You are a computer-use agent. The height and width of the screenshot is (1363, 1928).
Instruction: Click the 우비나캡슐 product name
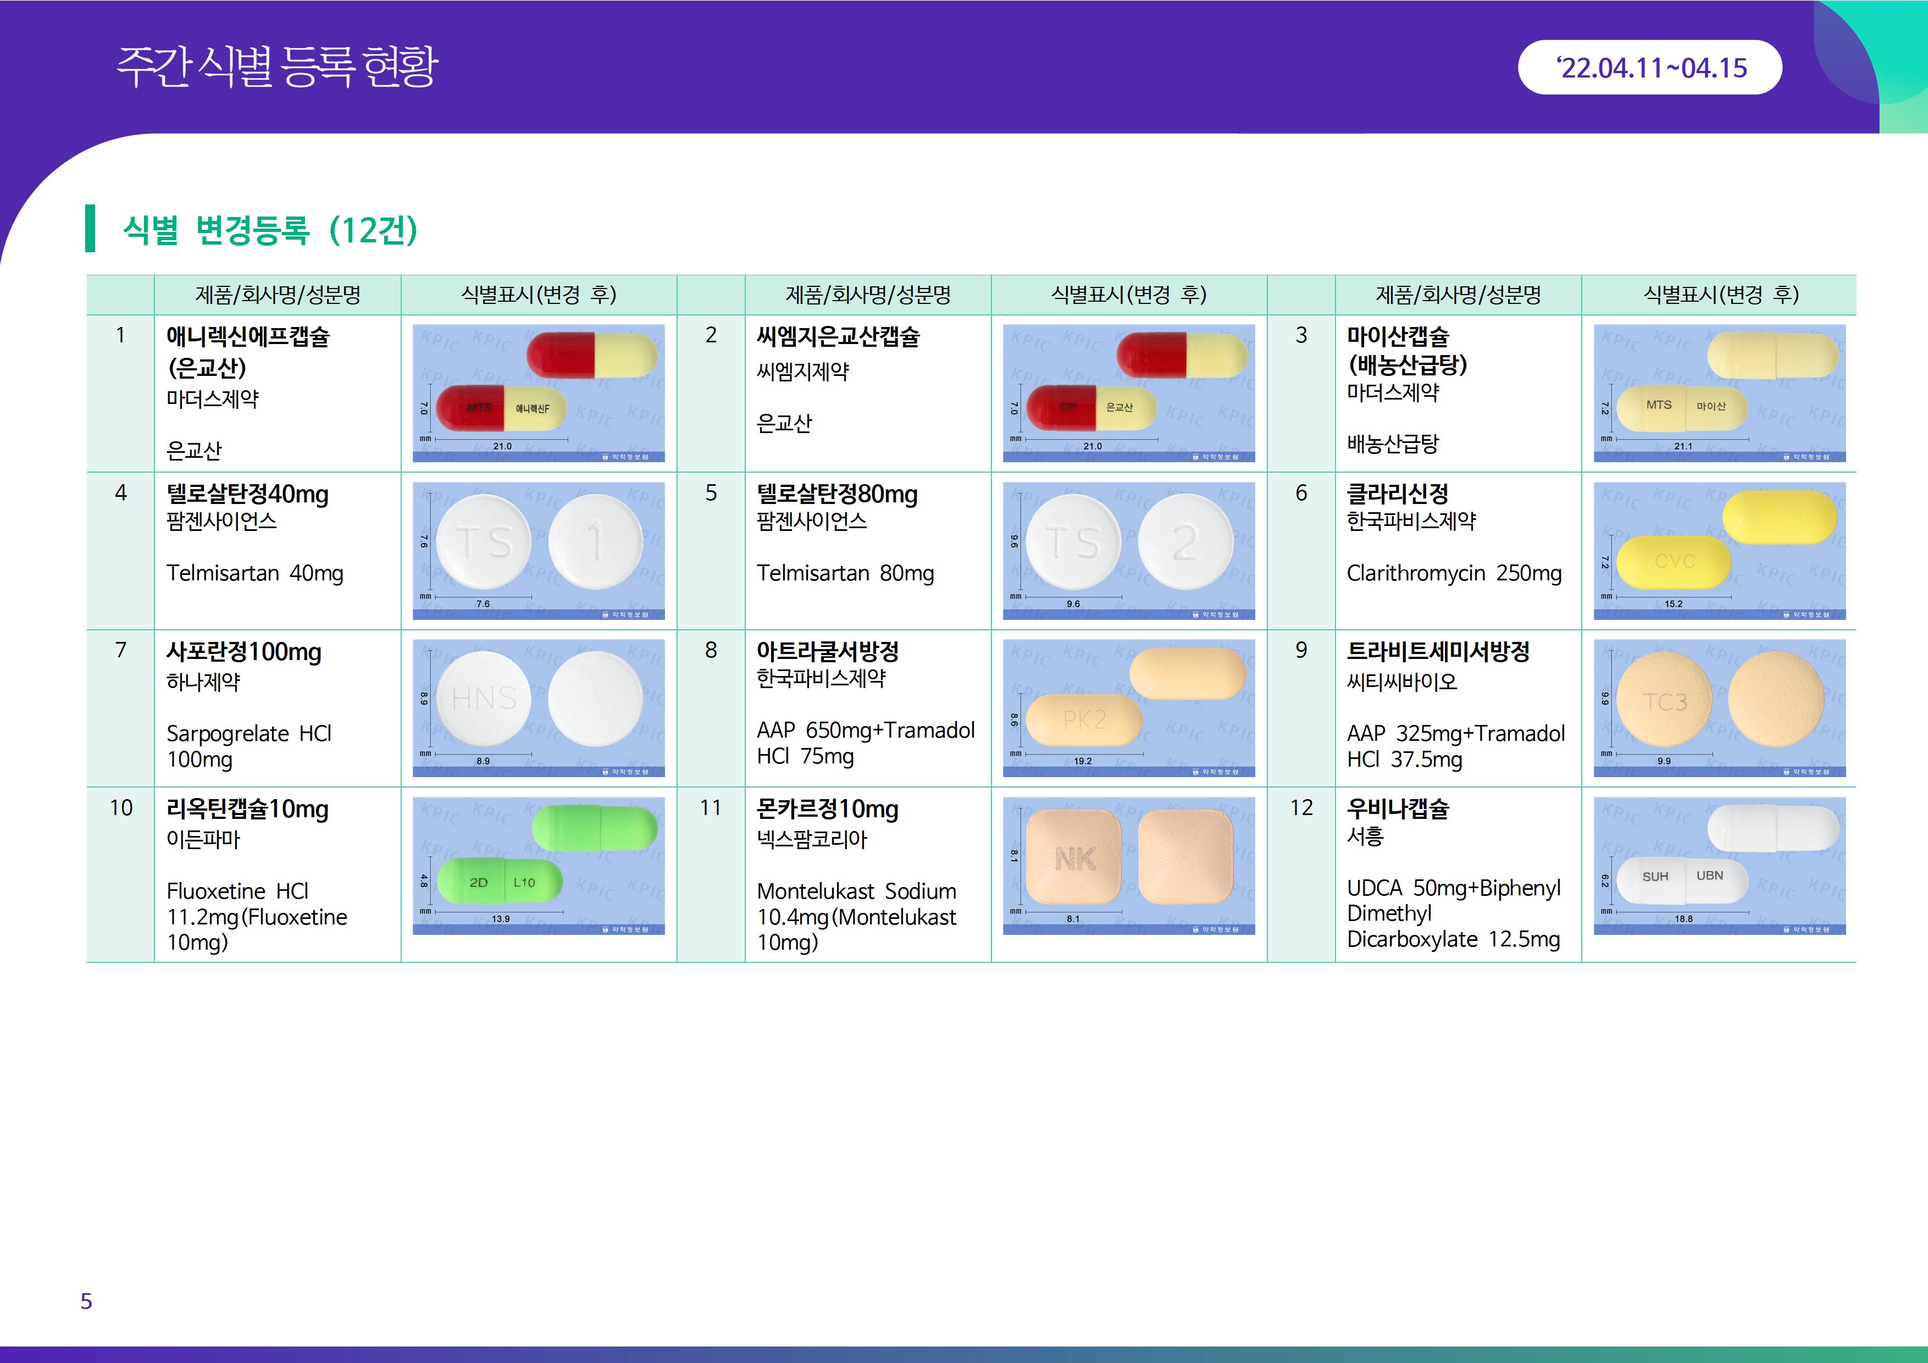coord(1397,808)
